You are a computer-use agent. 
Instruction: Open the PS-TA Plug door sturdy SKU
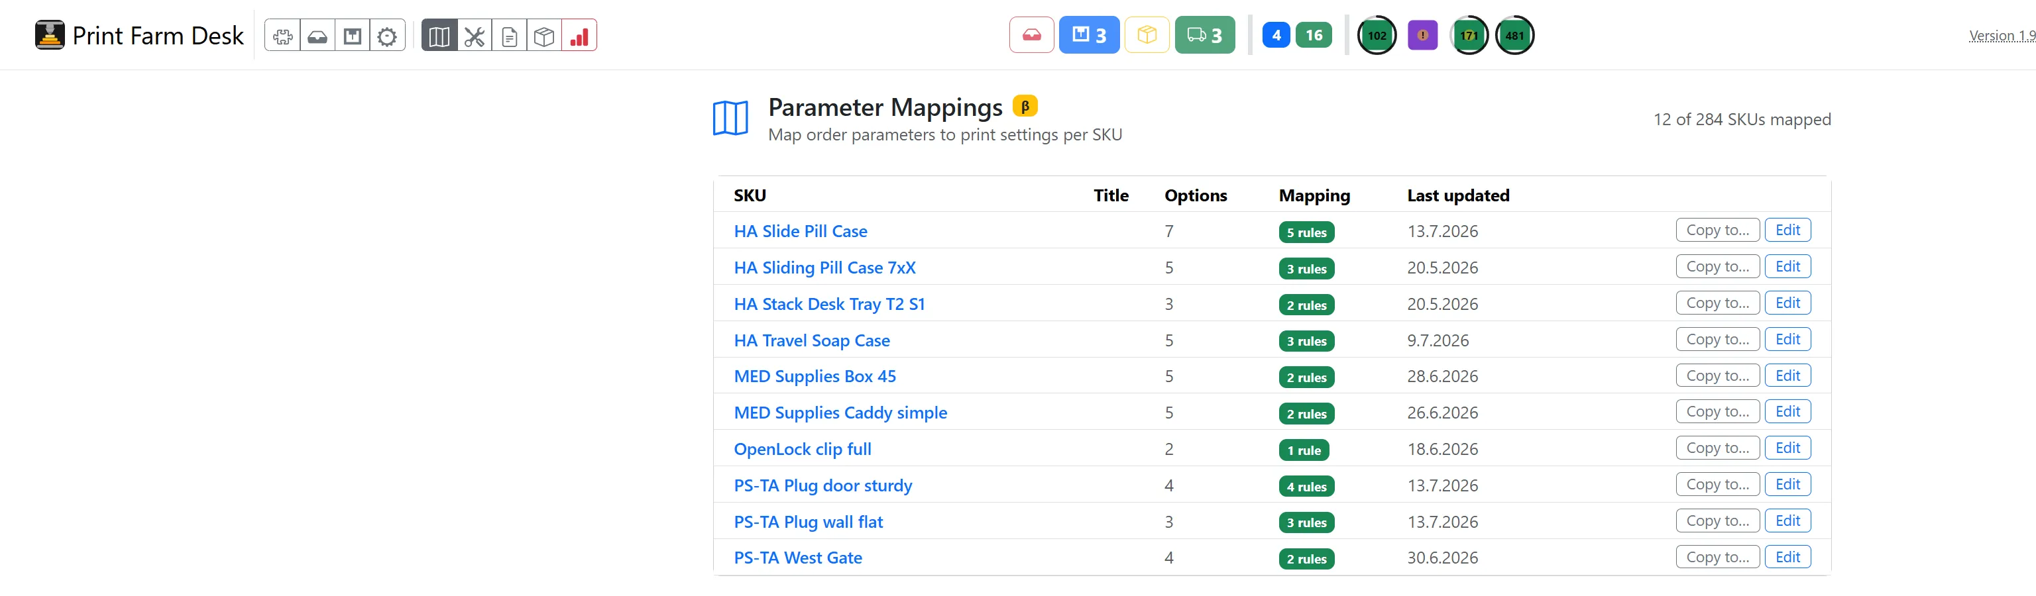[822, 485]
